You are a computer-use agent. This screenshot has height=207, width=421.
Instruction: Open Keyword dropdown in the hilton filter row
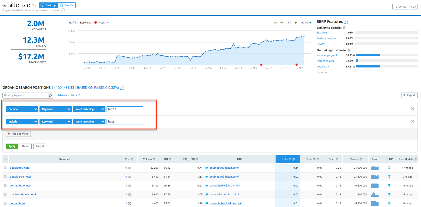(56, 109)
